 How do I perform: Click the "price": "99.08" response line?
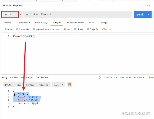[28, 100]
